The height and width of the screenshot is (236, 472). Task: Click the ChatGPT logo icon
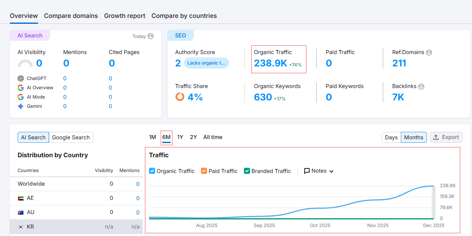click(21, 78)
